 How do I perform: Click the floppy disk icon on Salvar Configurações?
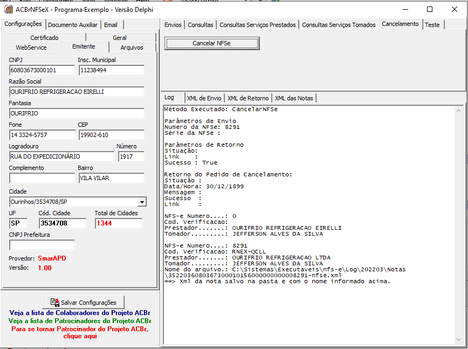54,303
